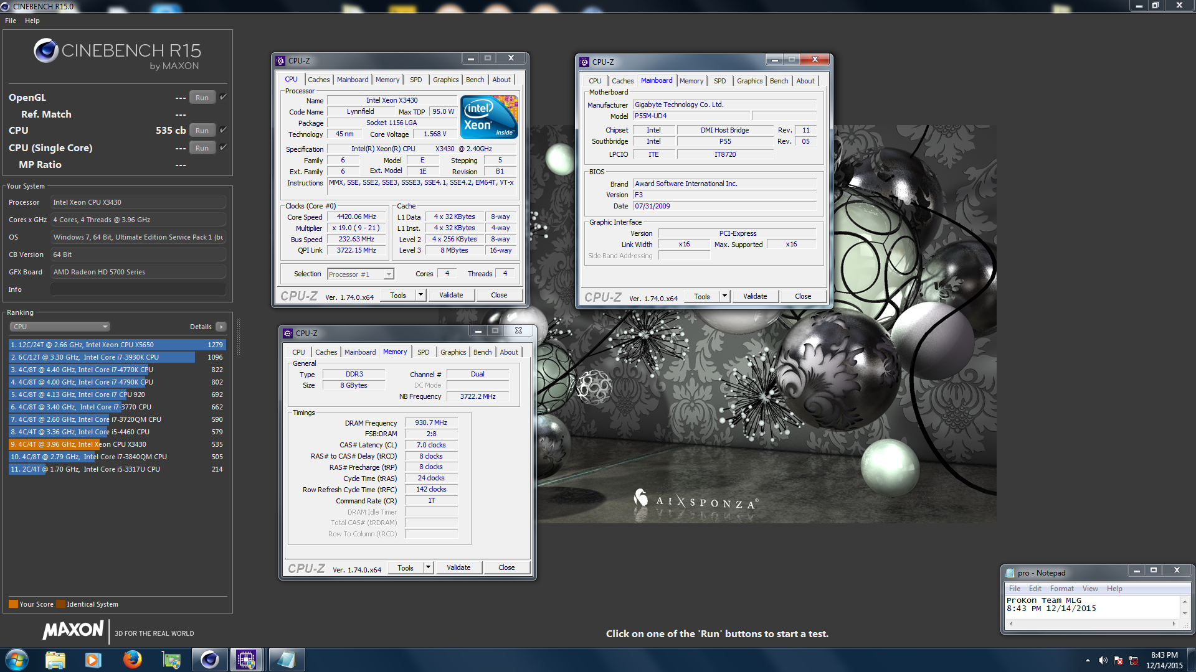Open Windows Explorer from taskbar
Viewport: 1196px width, 672px height.
[x=55, y=660]
